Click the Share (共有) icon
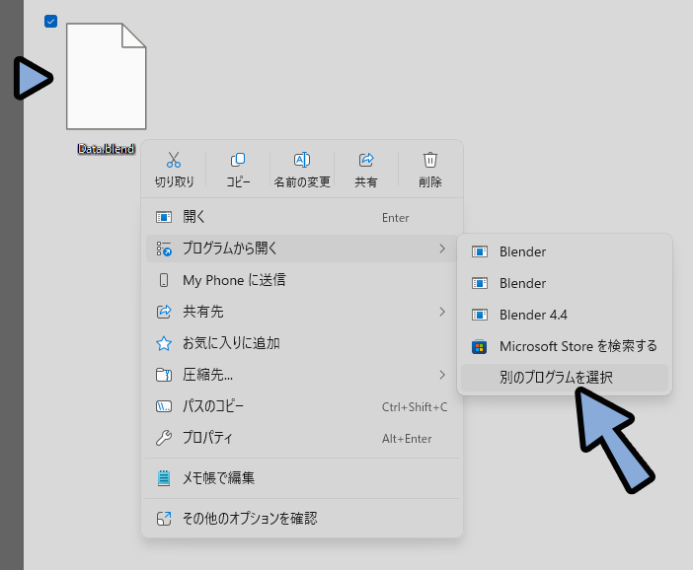 click(366, 161)
